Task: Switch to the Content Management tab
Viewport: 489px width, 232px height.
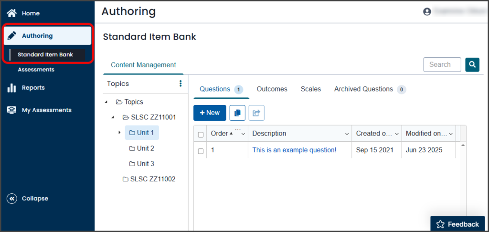Action: [143, 65]
